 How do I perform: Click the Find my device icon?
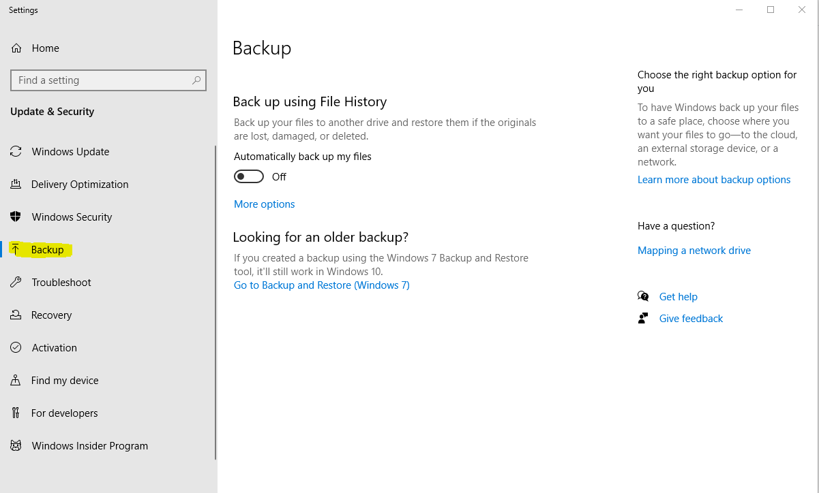pos(16,381)
